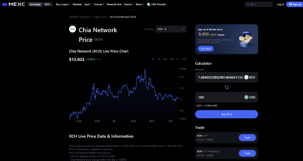303x161 pixels.
Task: Open Crypto Price breadcrumb link
Action: coord(99,17)
